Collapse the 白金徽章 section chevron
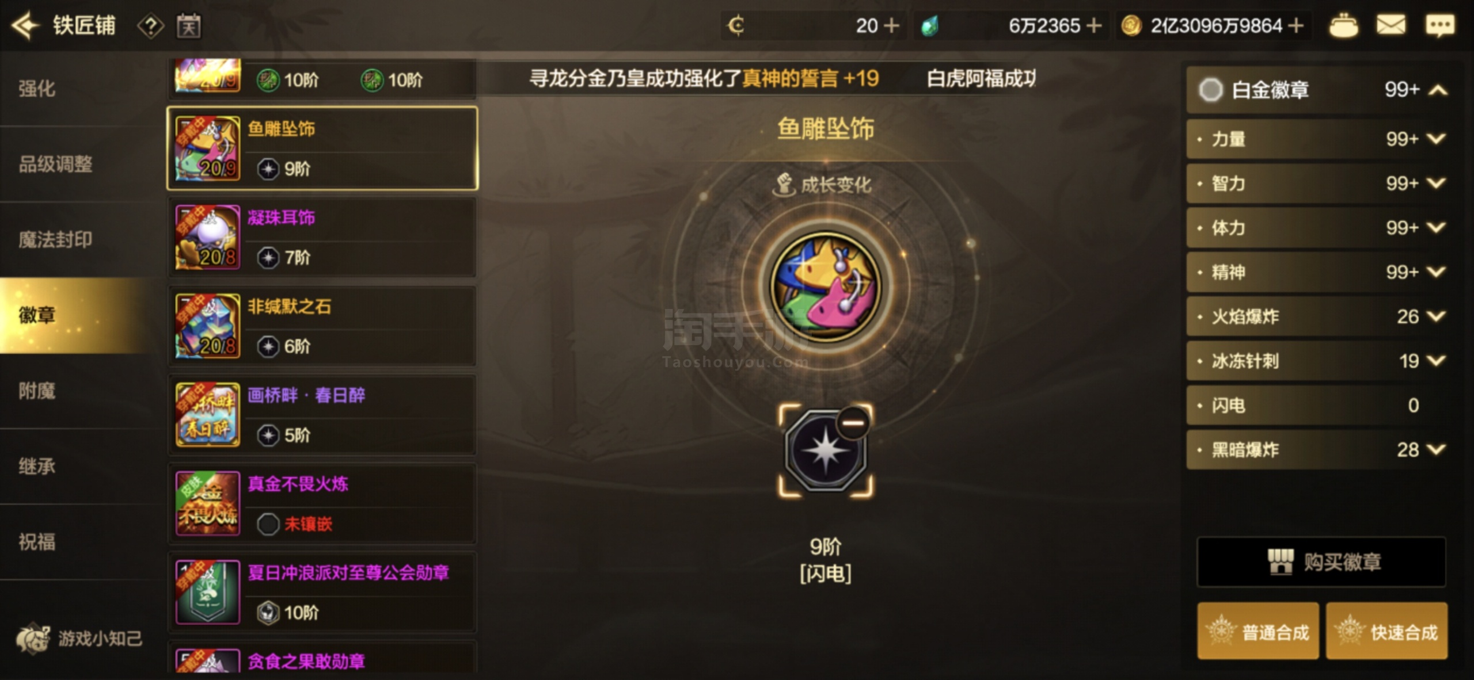 (x=1438, y=90)
